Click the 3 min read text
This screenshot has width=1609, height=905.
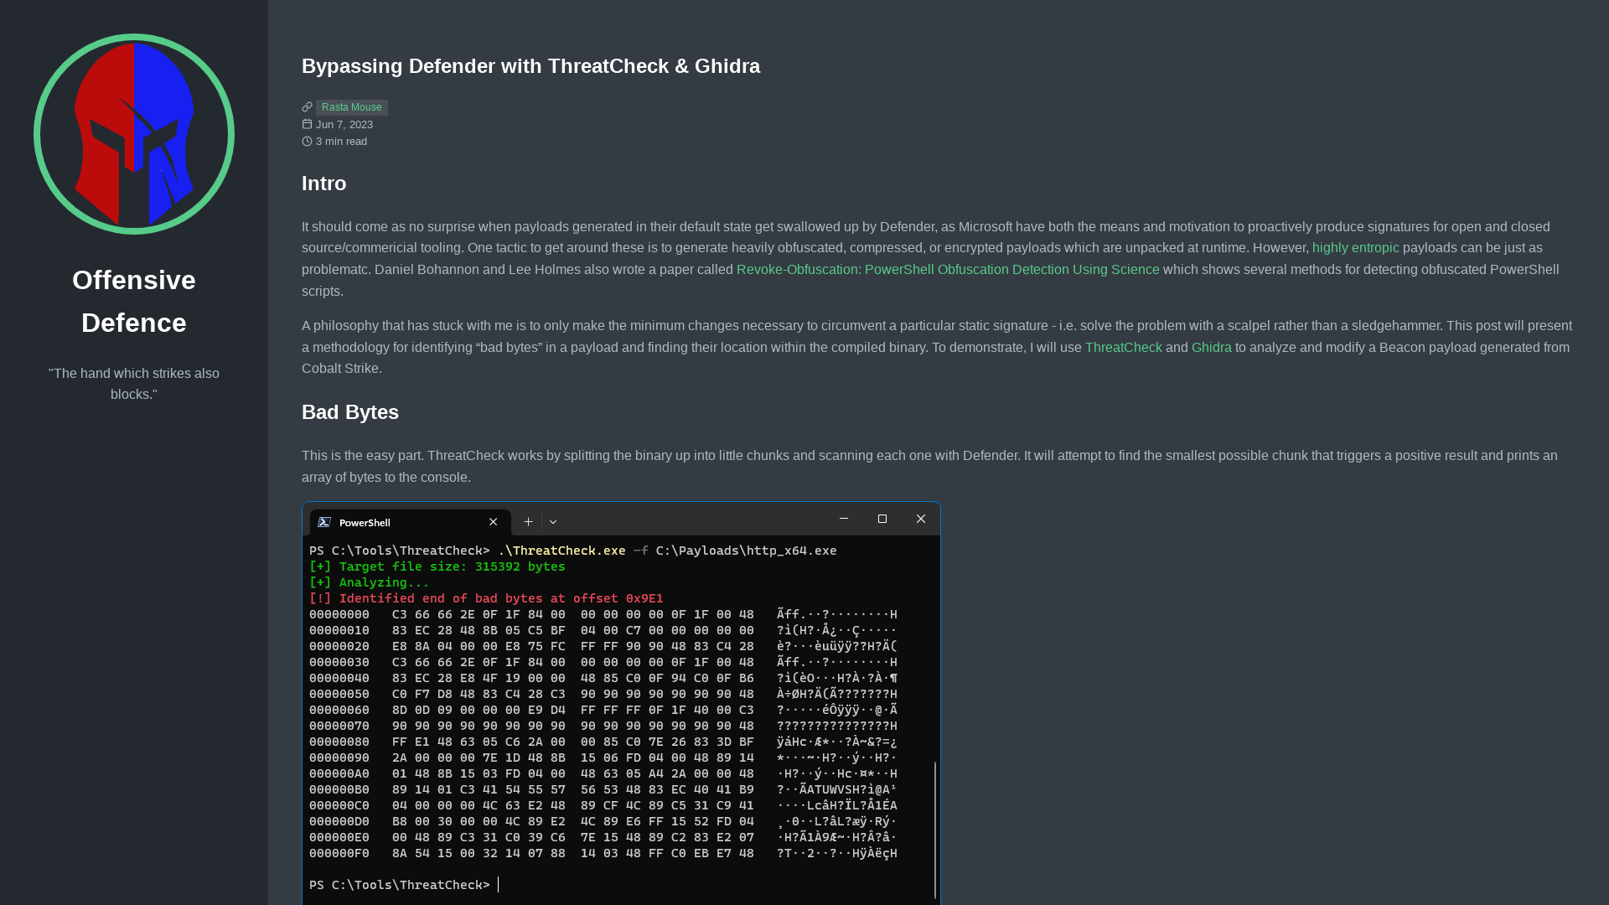click(341, 142)
